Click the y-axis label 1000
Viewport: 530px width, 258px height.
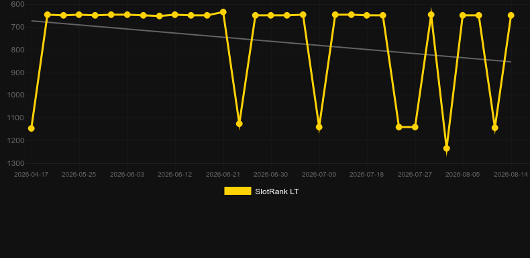[x=16, y=95]
